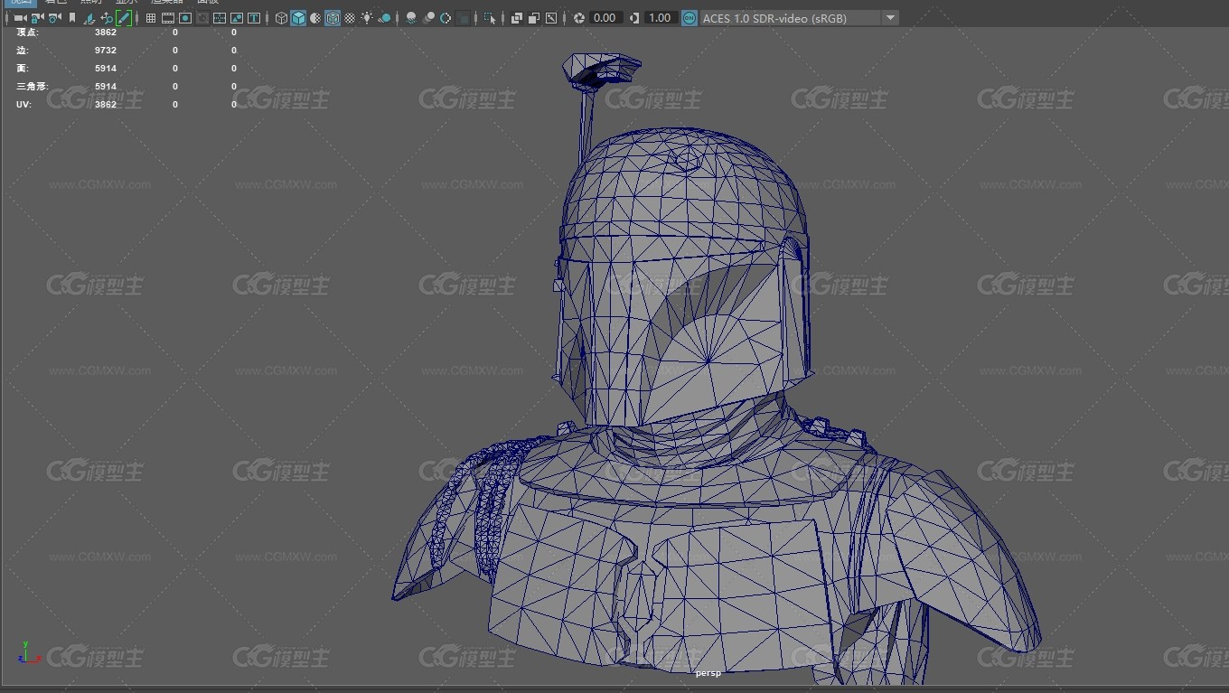Viewport: 1229px width, 693px height.
Task: Click the Gamma reset icon
Action: click(x=634, y=18)
